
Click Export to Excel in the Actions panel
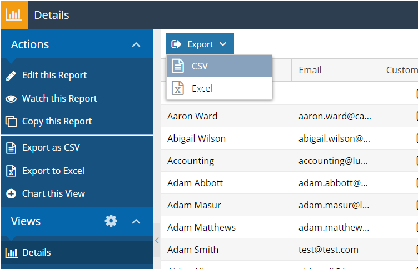coord(53,171)
